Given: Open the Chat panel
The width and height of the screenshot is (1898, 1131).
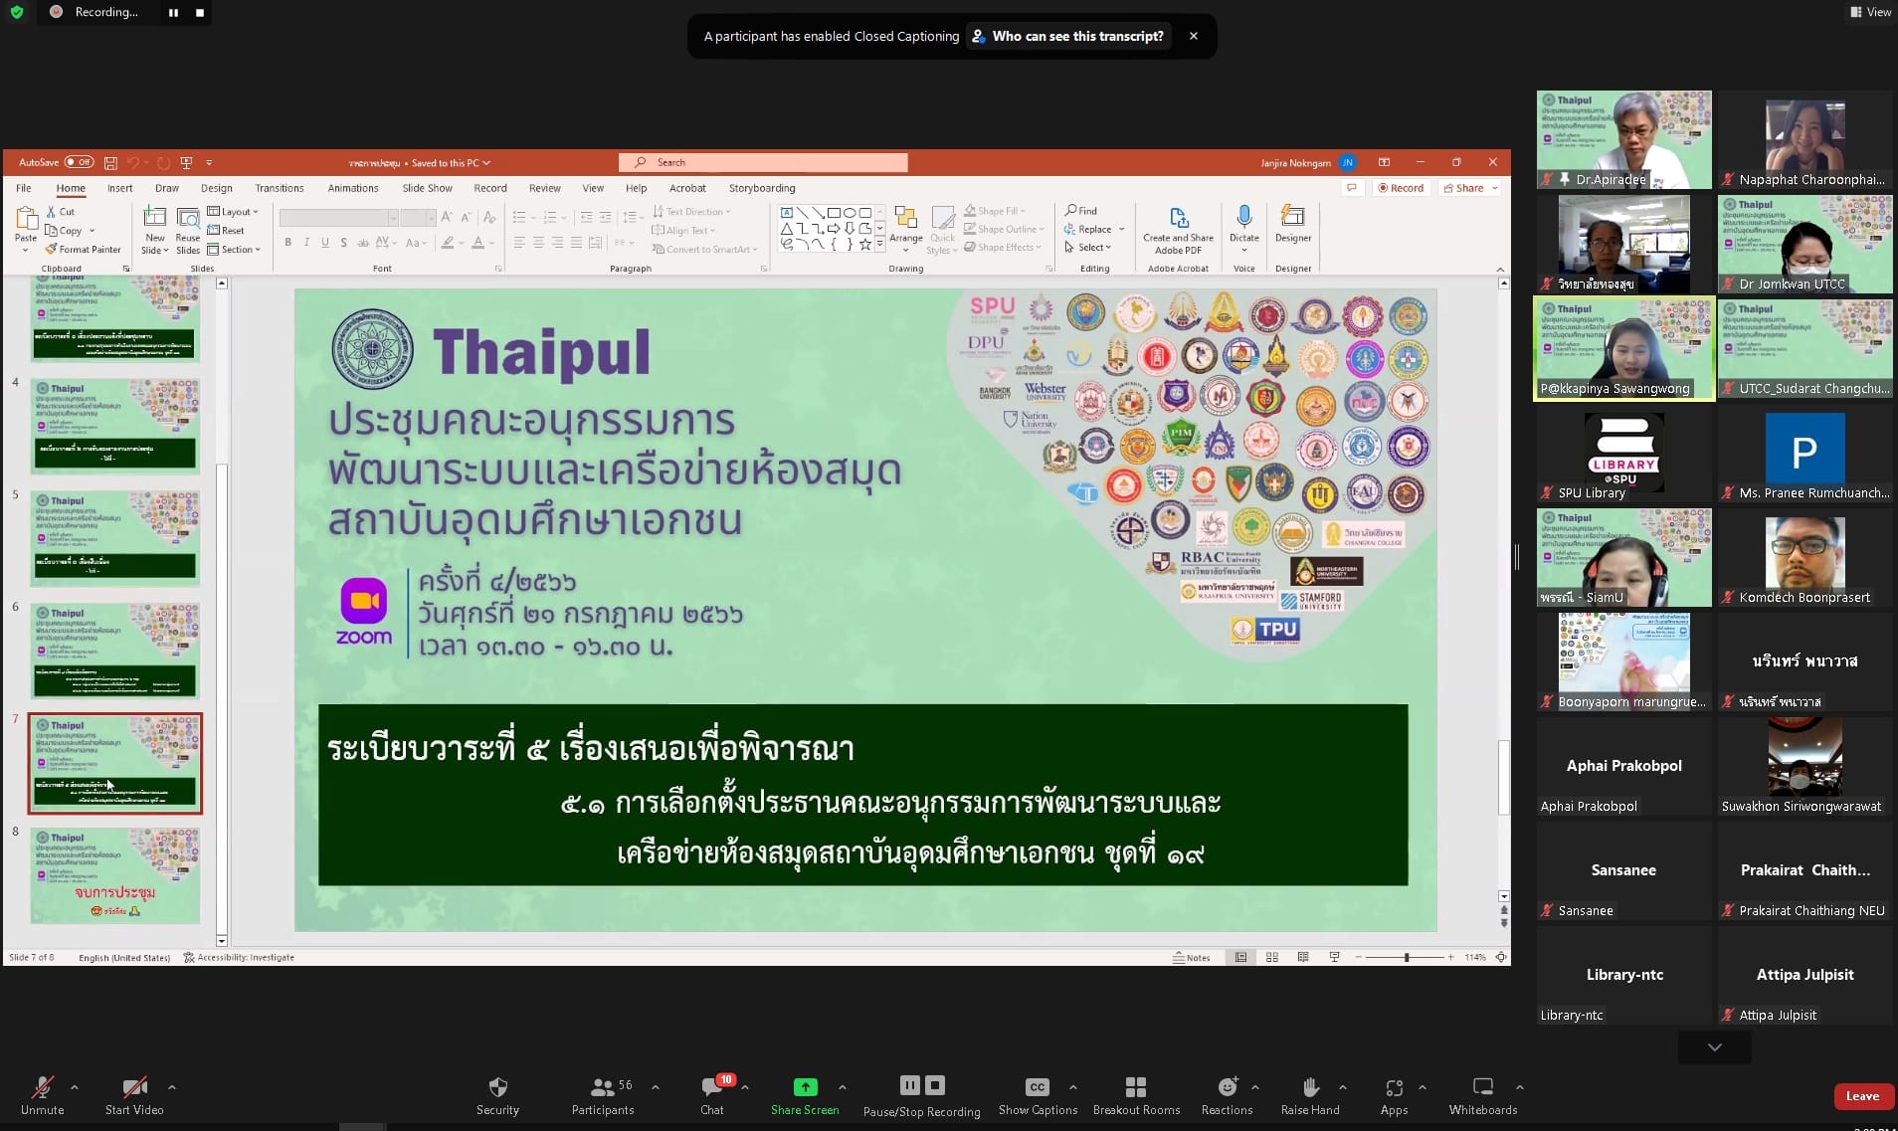Looking at the screenshot, I should tap(711, 1087).
